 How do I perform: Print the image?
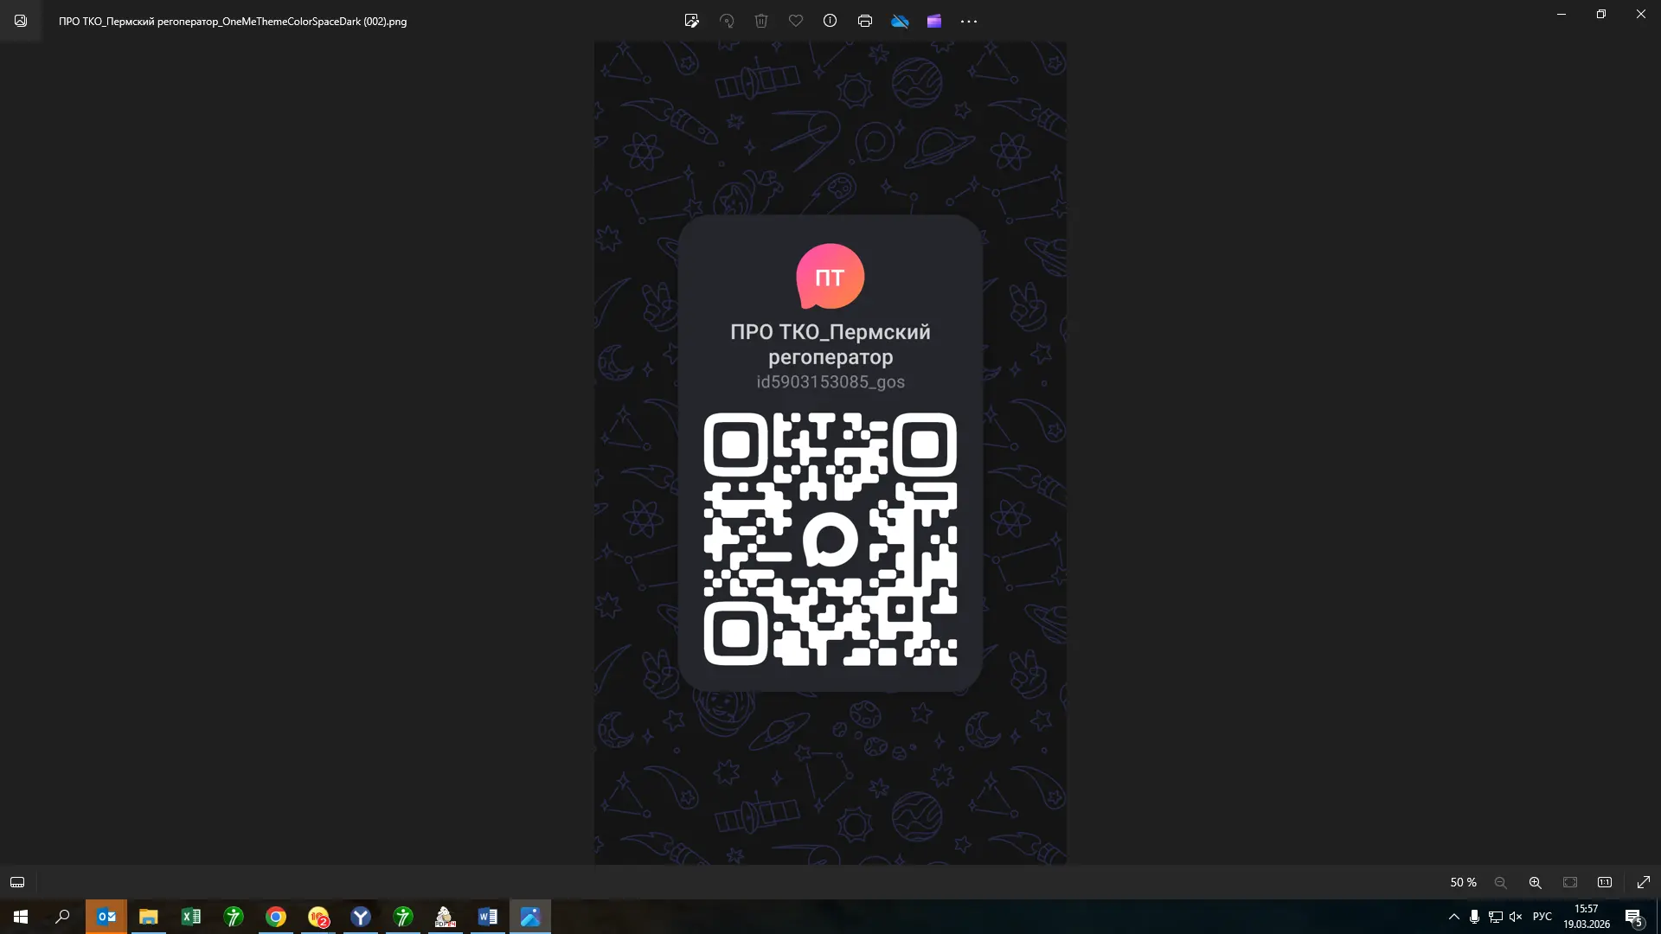pyautogui.click(x=865, y=21)
